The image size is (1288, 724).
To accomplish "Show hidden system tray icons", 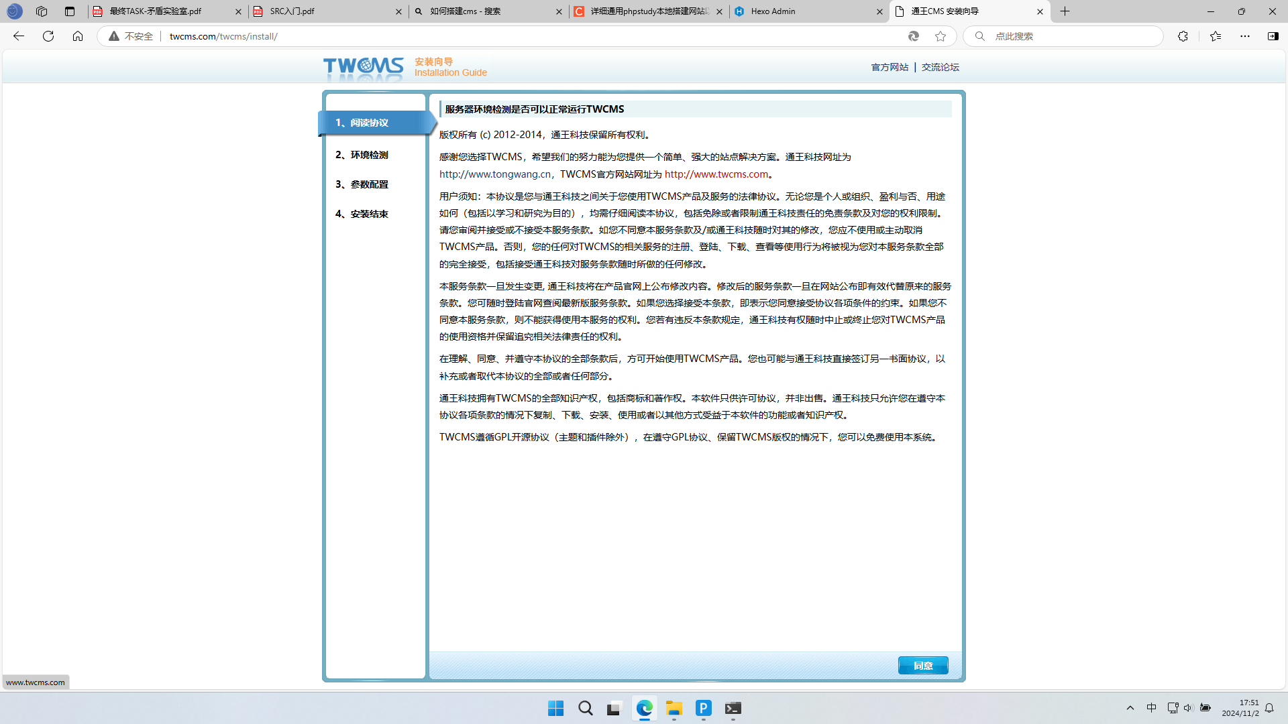I will (1130, 708).
